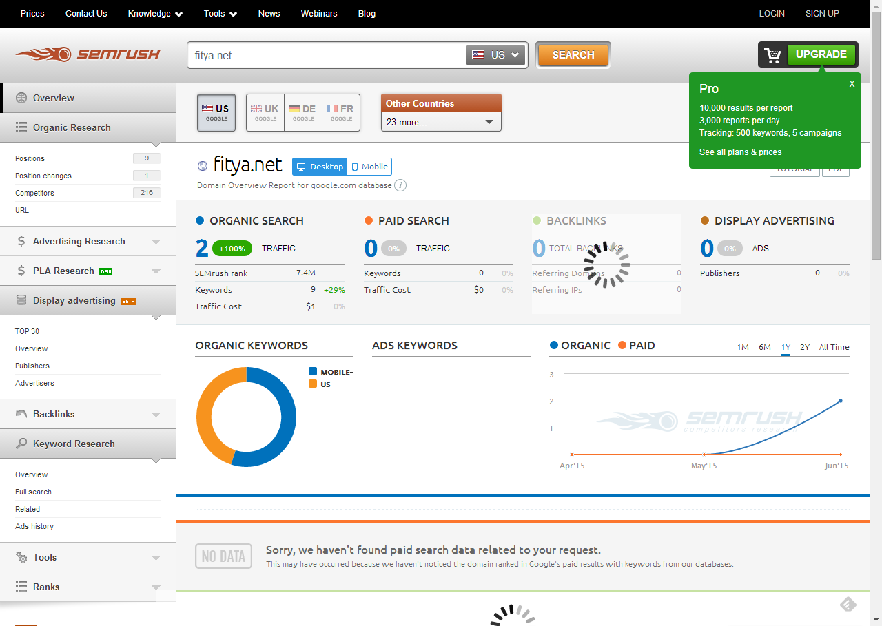Image resolution: width=882 pixels, height=626 pixels.
Task: Click the SEMrush logo
Action: (x=88, y=54)
